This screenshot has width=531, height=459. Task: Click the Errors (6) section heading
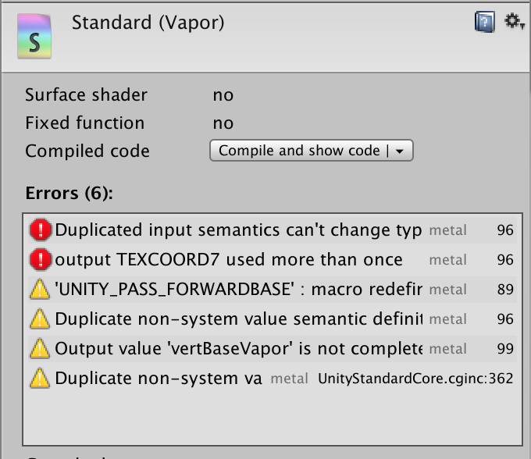click(x=69, y=193)
